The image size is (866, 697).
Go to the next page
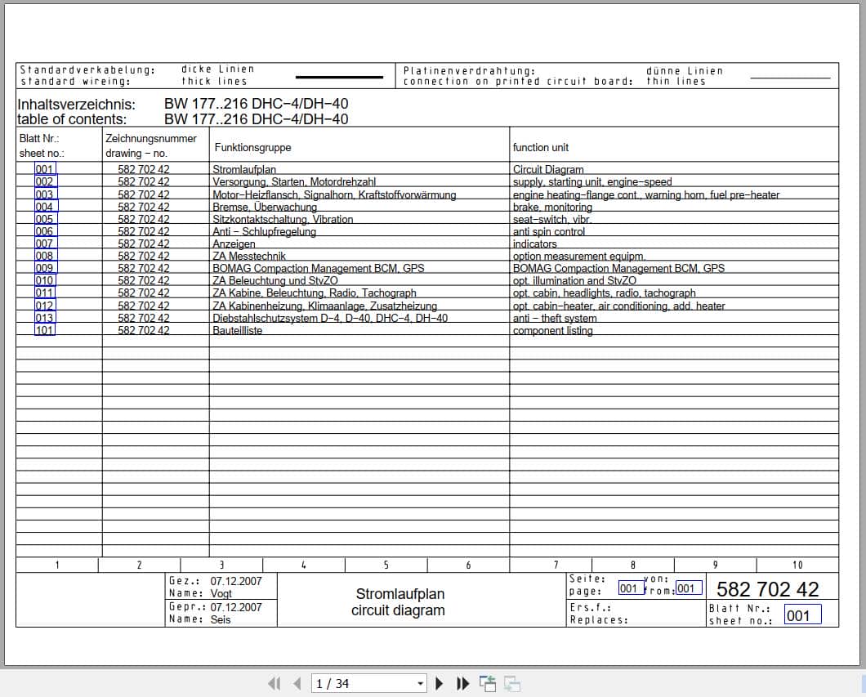coord(439,684)
